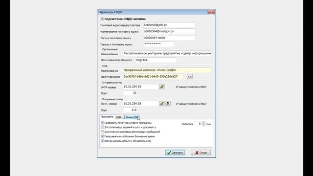Open the "Точки СОС" tab
Screen dimensions: 313x176
pos(132,117)
